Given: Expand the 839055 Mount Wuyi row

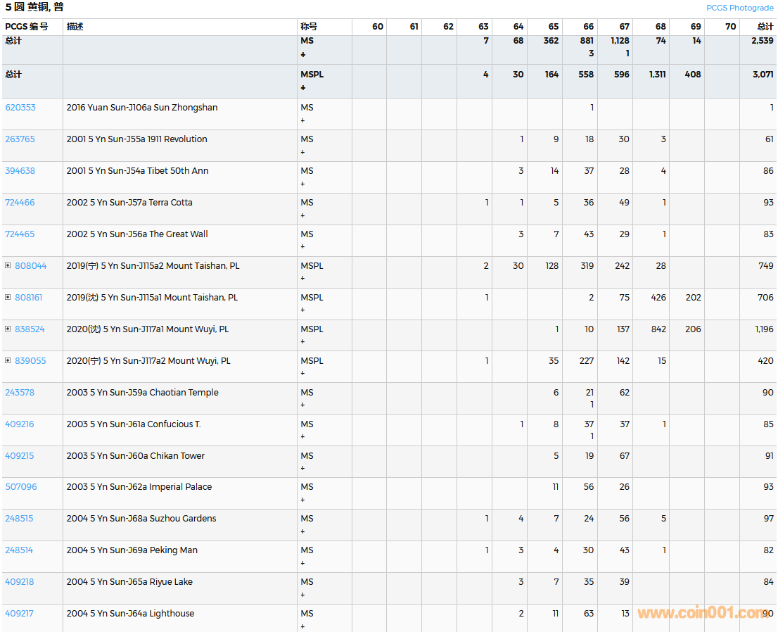Looking at the screenshot, I should 8,361.
